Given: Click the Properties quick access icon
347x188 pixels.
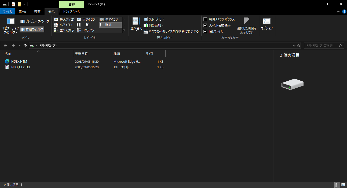Looking at the screenshot, I should 13,4.
